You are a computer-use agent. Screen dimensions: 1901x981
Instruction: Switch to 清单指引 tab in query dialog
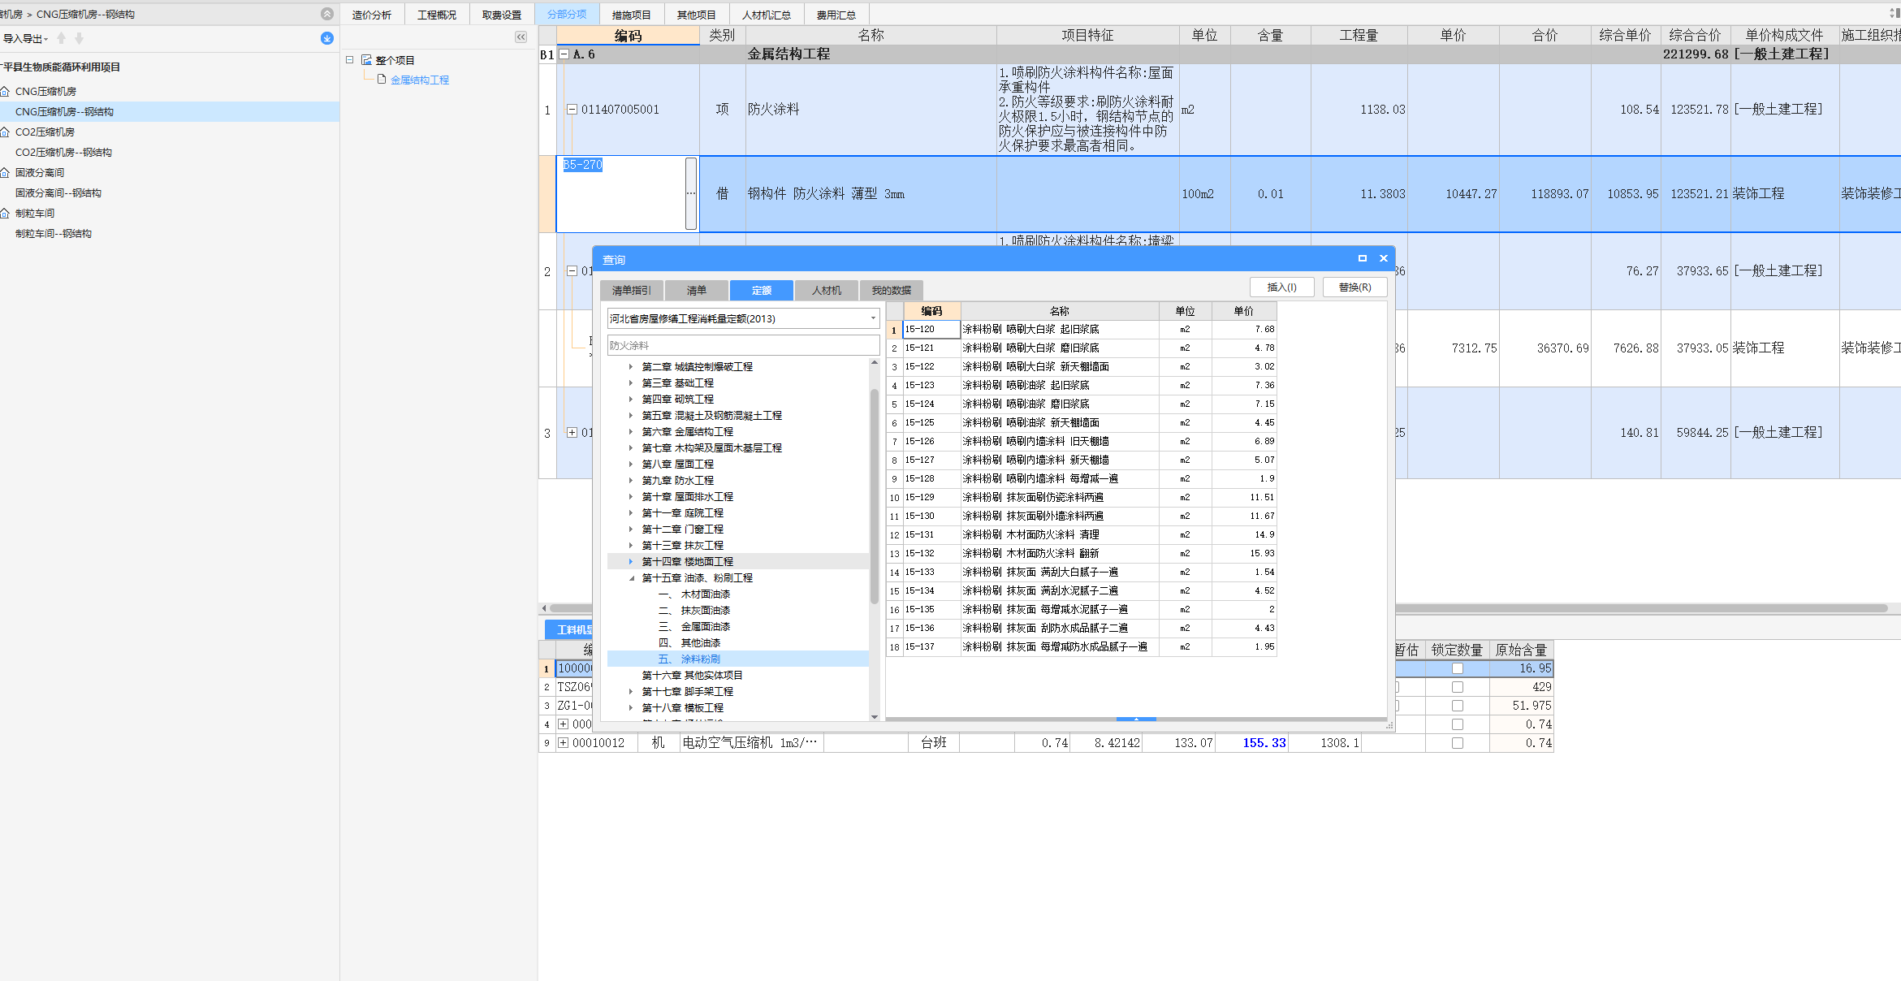click(x=632, y=291)
